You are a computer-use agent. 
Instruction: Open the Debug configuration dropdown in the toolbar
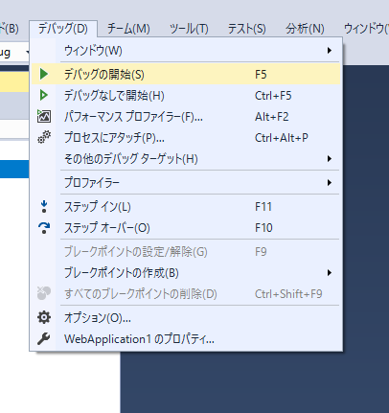click(15, 52)
